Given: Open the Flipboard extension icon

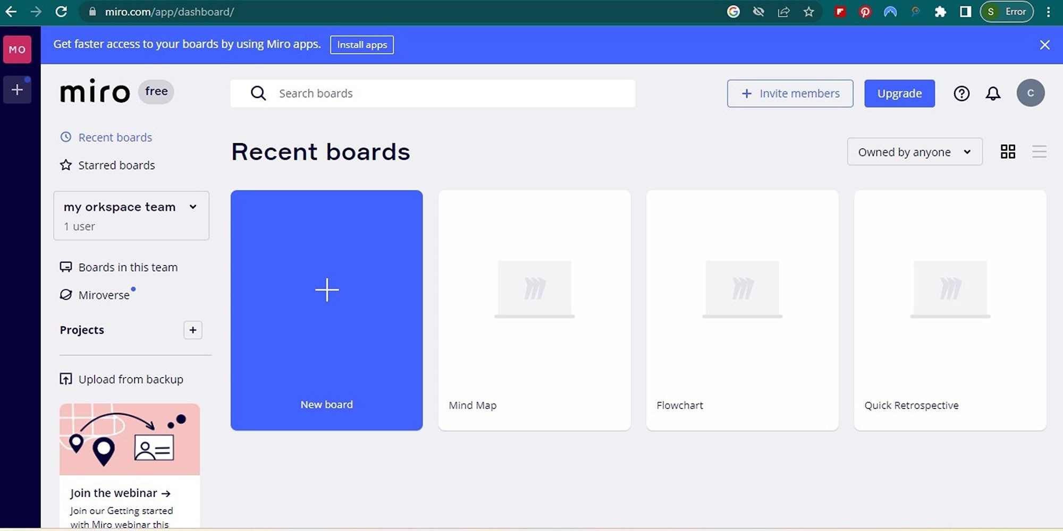Looking at the screenshot, I should [840, 12].
